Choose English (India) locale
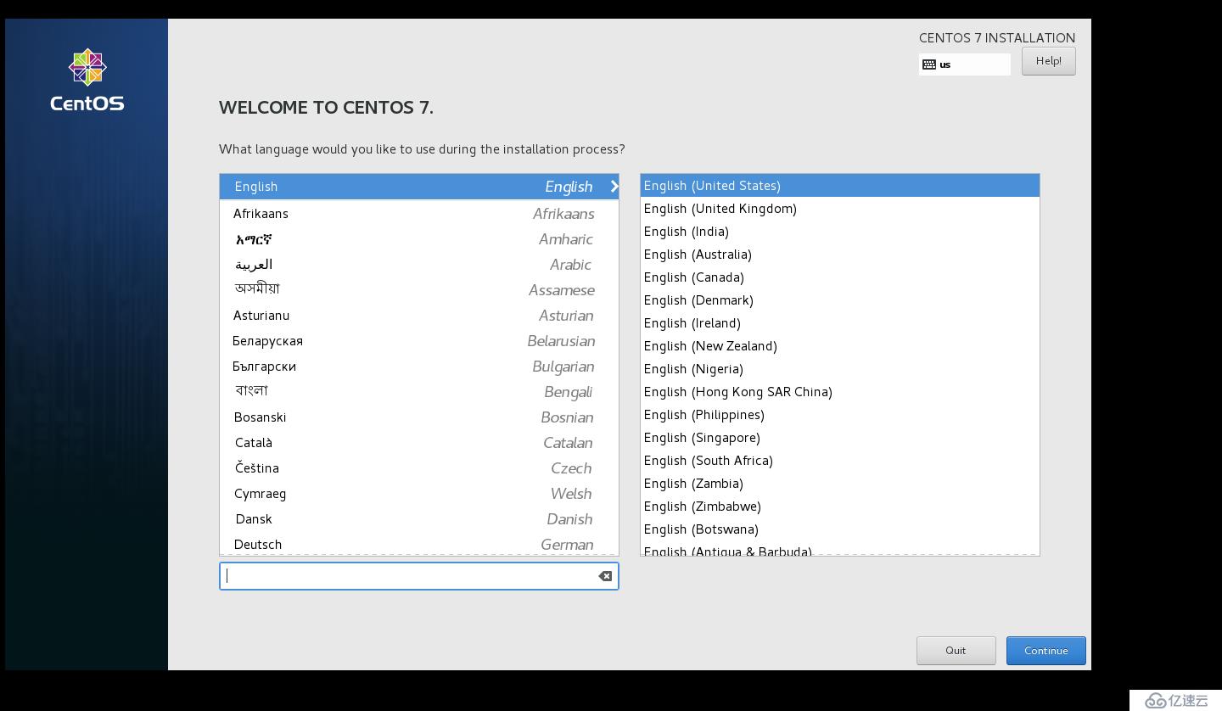 click(840, 232)
